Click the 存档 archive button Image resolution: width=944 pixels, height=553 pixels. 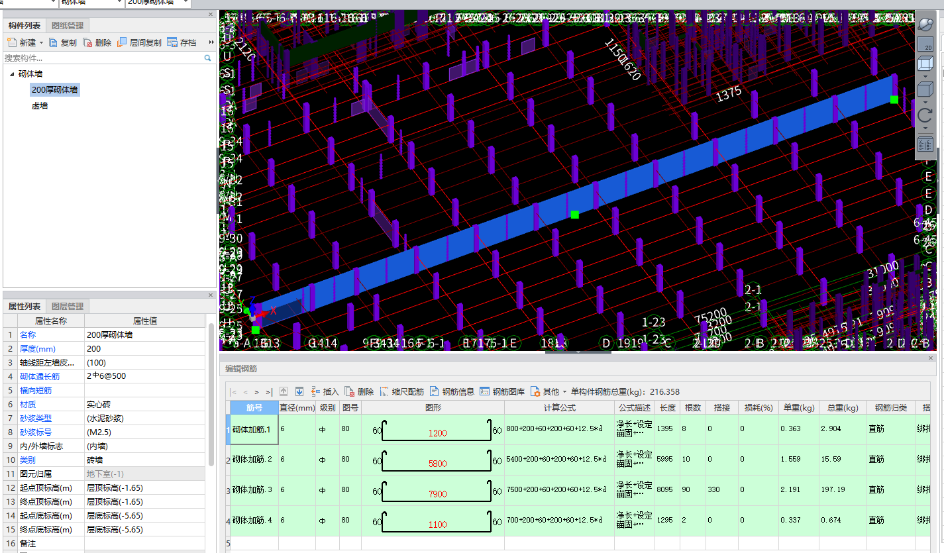(x=182, y=42)
